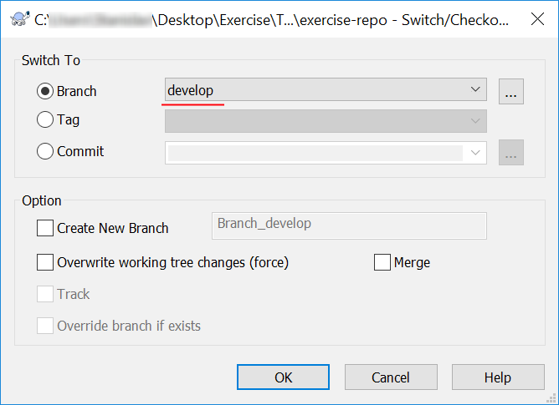Screen dimensions: 559x405
Task: Select the Tag radio button
Action: click(46, 120)
